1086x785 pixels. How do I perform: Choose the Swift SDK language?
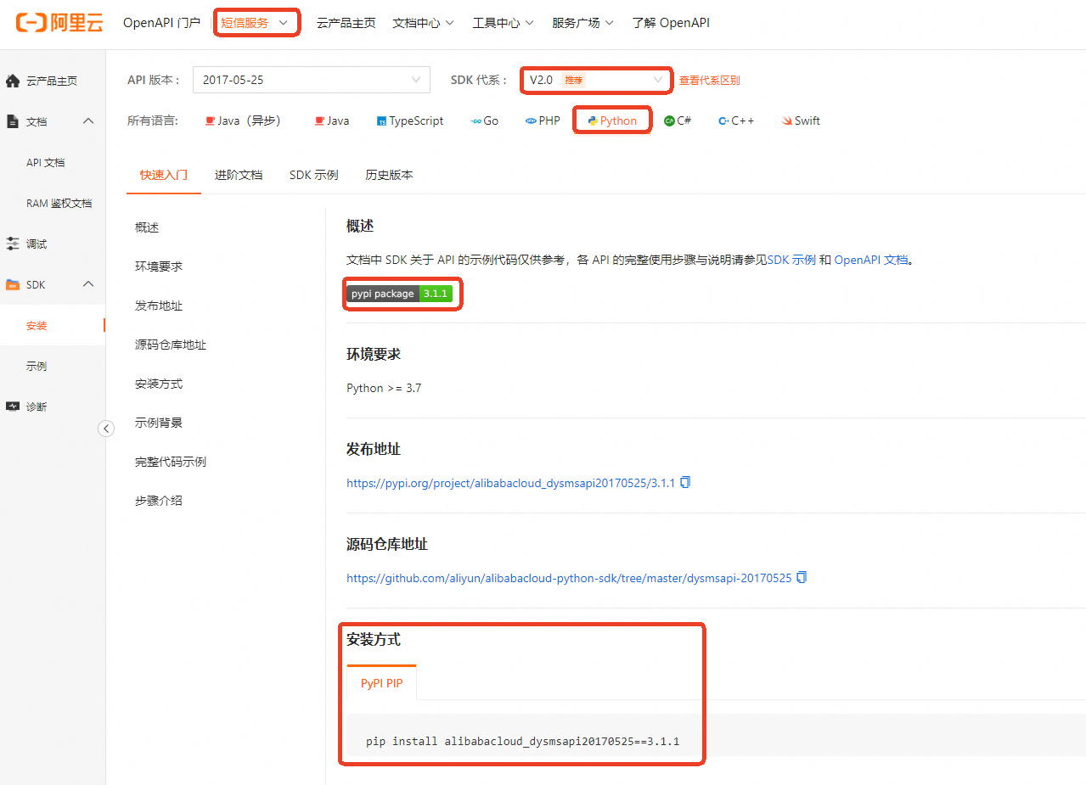(x=799, y=121)
